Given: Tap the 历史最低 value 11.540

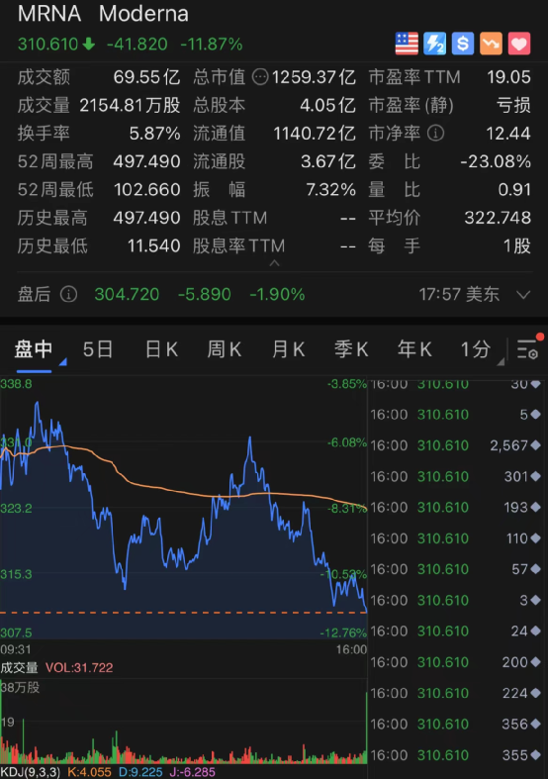Looking at the screenshot, I should click(x=154, y=245).
